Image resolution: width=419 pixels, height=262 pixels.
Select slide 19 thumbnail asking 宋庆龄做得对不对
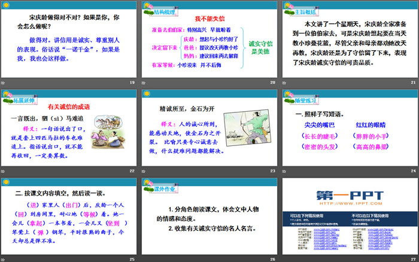(x=69, y=39)
